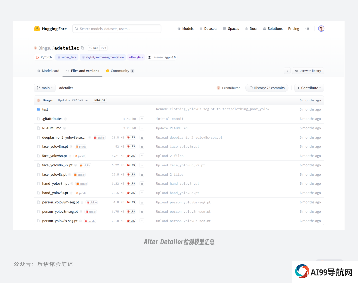Copy the adetailer model name
Viewport: 358px width, 283px height.
[x=83, y=48]
